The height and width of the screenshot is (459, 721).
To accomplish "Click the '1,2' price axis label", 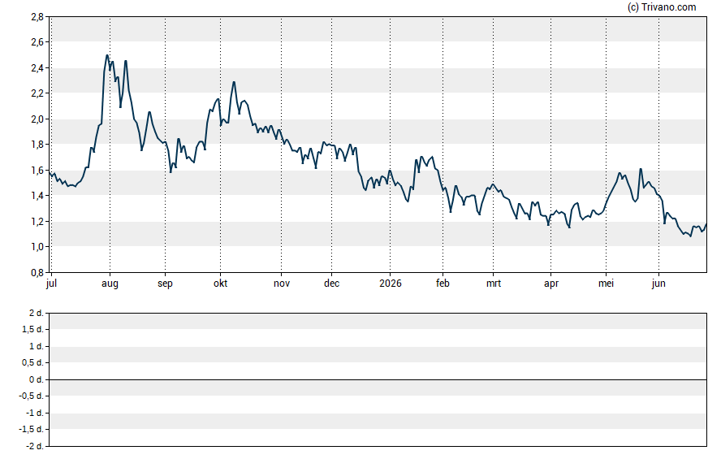I will pos(37,221).
